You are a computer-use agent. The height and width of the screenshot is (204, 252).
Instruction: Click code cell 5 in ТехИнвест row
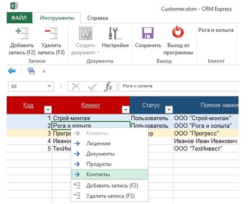[x=29, y=148]
